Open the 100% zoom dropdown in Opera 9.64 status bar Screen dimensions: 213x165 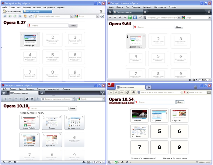click(x=209, y=80)
